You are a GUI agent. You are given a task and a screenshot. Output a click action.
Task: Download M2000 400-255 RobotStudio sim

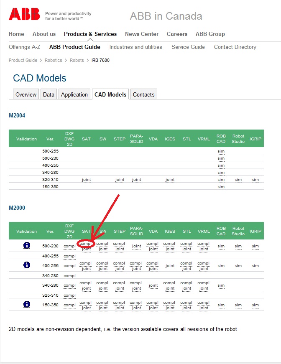(x=238, y=266)
